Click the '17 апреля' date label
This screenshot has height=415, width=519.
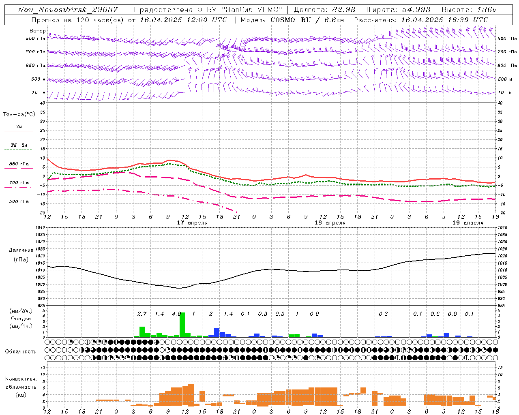click(x=192, y=223)
